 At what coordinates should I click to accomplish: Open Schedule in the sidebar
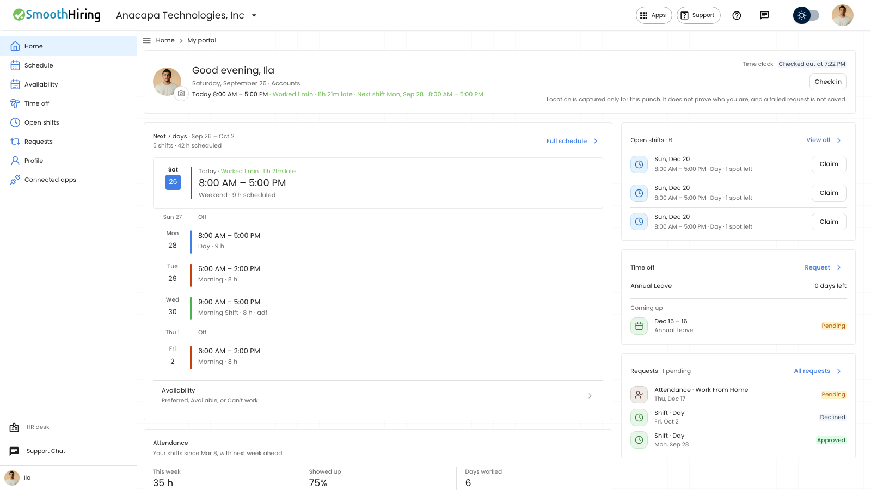coord(68,65)
